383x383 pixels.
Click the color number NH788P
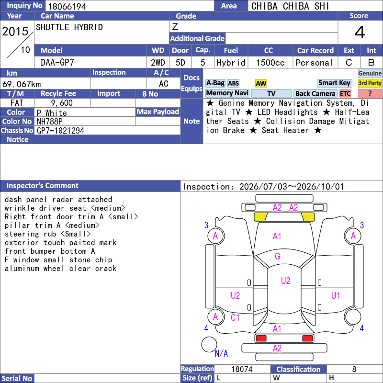50,122
